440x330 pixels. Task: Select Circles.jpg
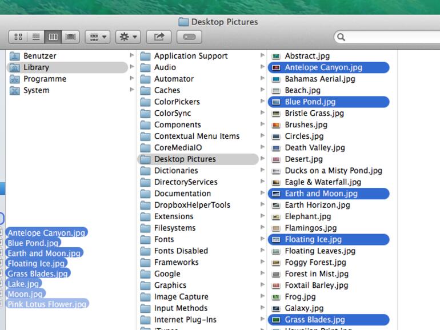[x=329, y=136]
